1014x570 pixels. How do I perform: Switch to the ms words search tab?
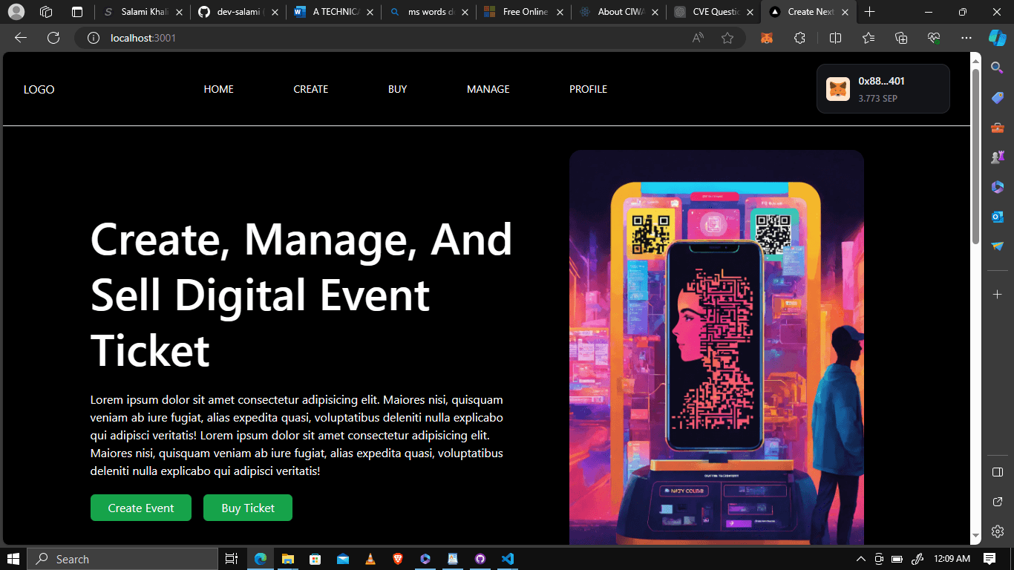[428, 12]
